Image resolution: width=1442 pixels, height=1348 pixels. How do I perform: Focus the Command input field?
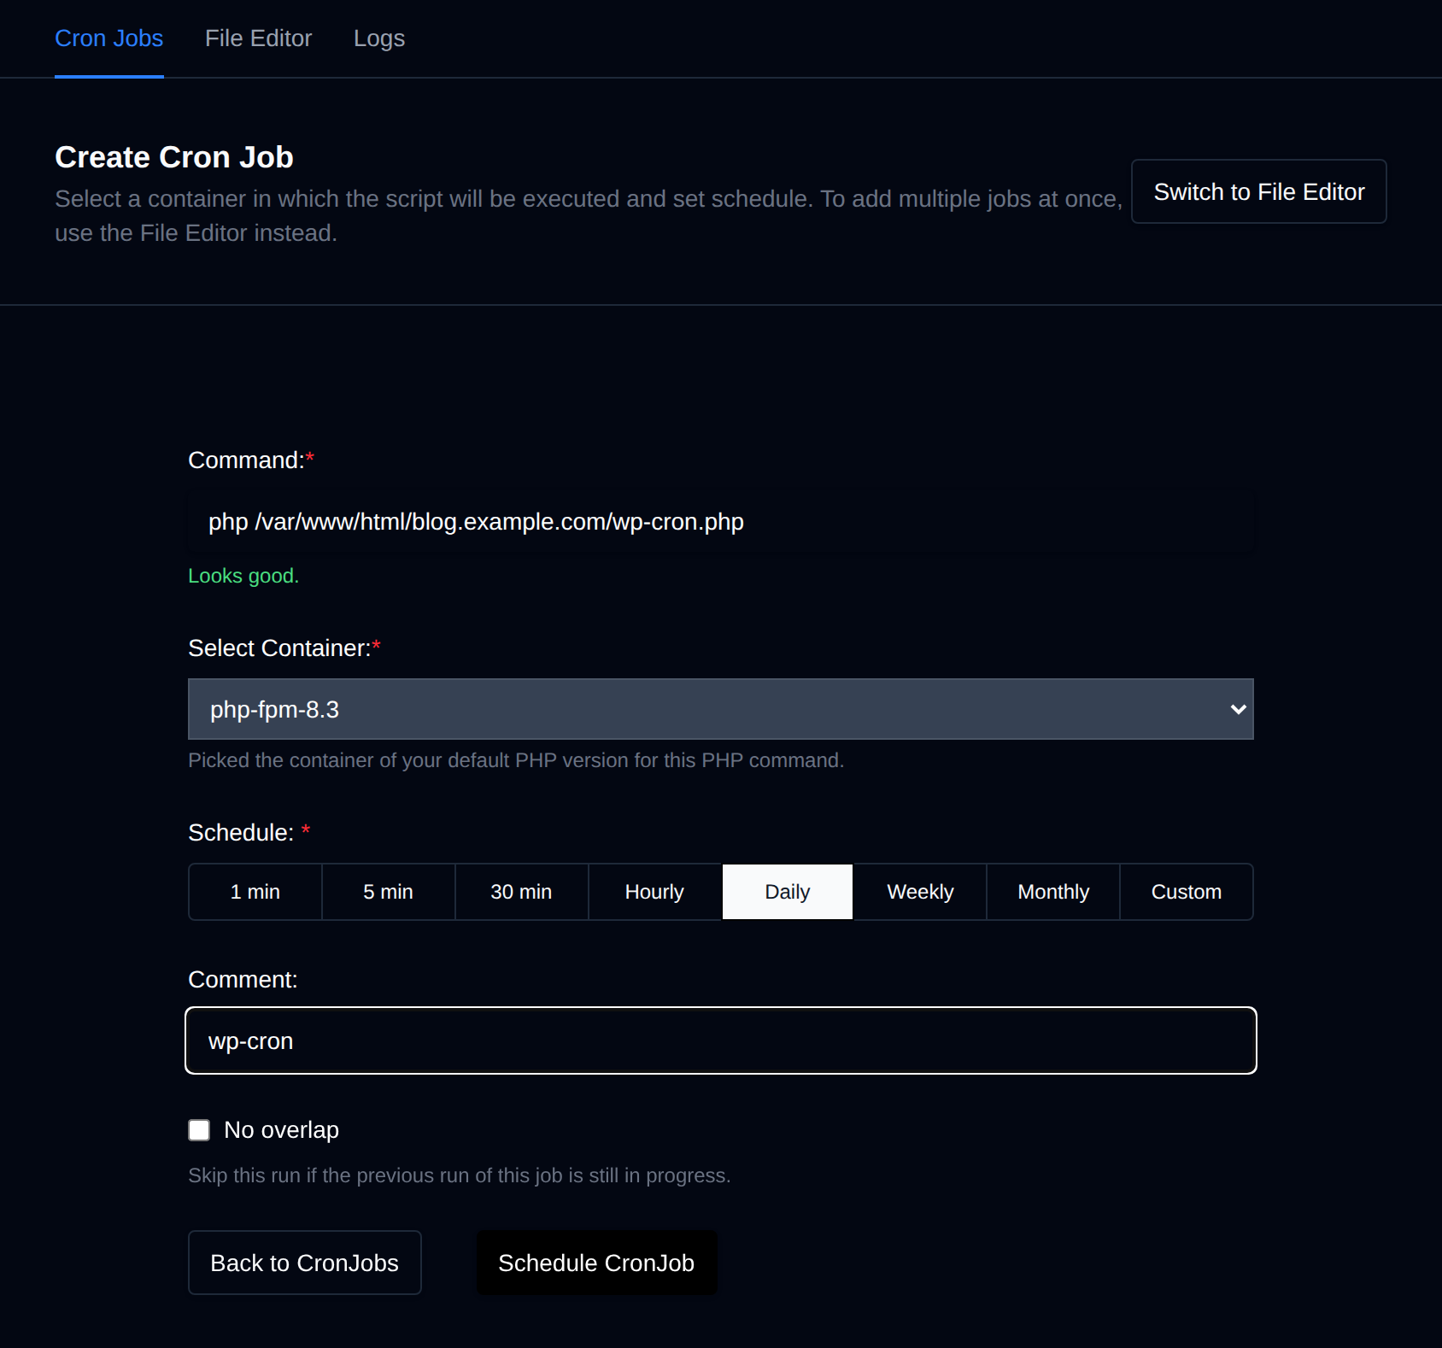(721, 522)
